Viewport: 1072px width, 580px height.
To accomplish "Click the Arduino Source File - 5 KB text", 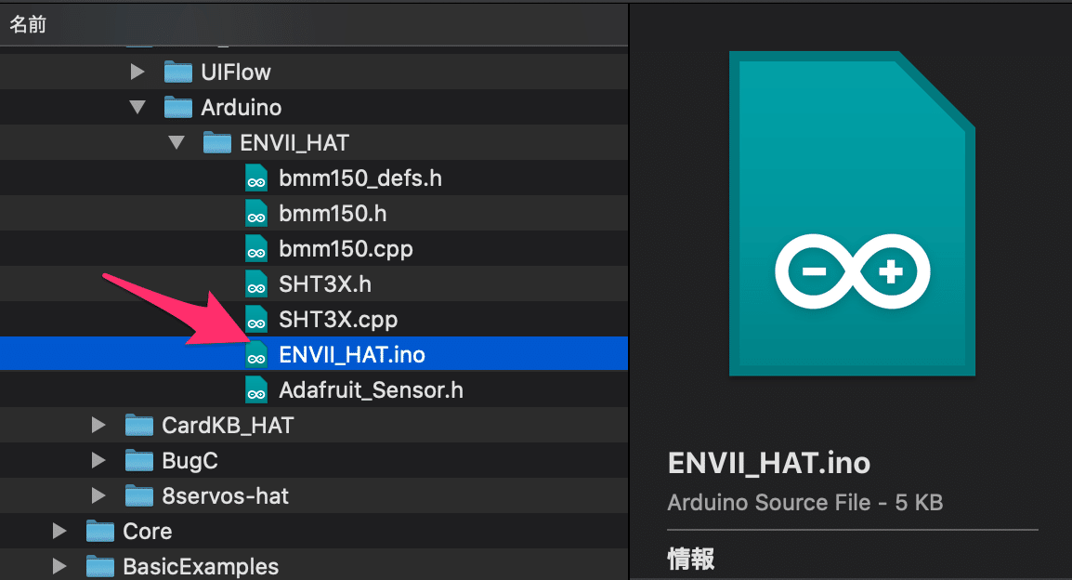I will [x=804, y=503].
